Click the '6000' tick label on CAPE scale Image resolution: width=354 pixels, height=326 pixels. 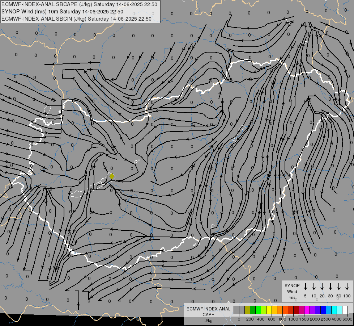coord(347,319)
